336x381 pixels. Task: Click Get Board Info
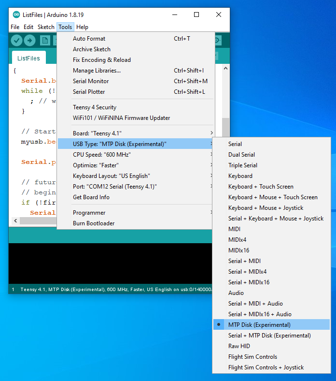pyautogui.click(x=136, y=197)
